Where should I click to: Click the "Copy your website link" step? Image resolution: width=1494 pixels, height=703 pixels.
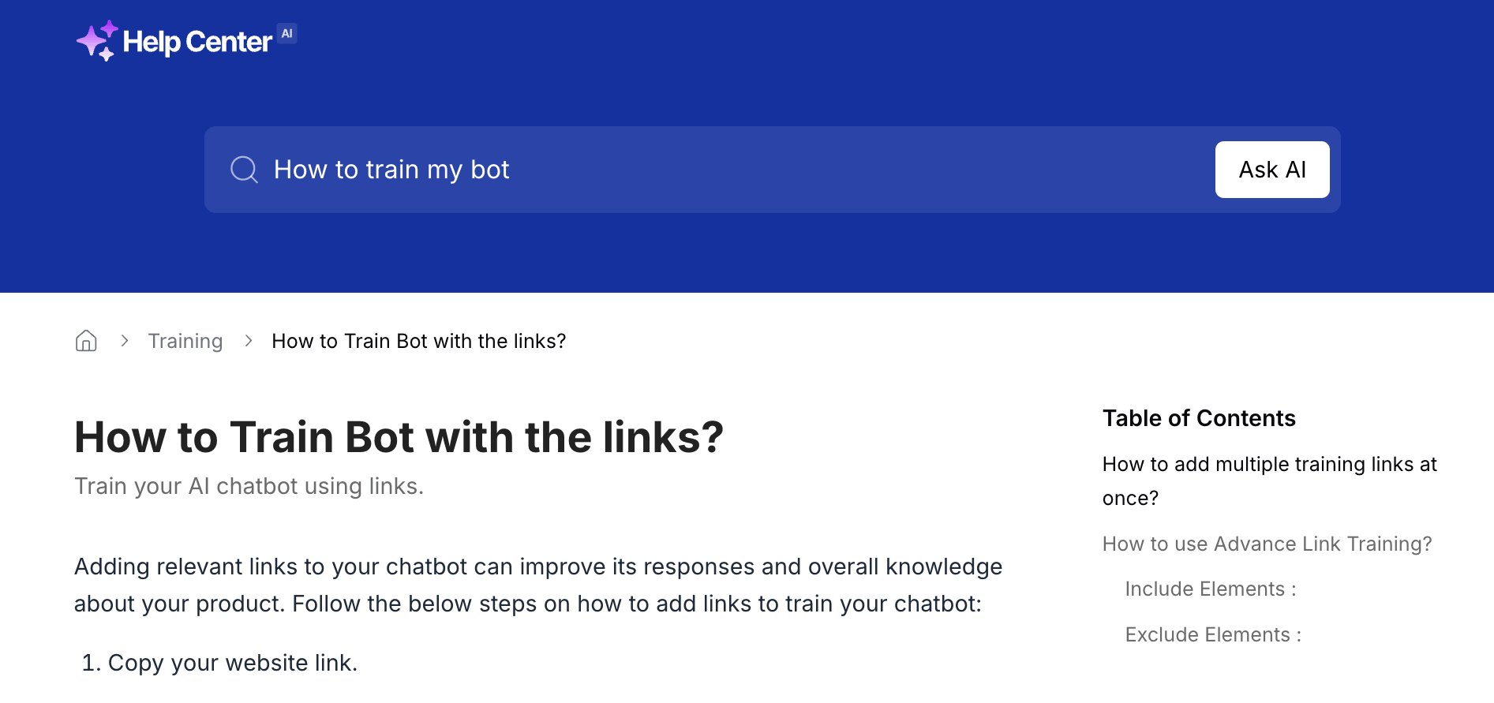pos(232,663)
